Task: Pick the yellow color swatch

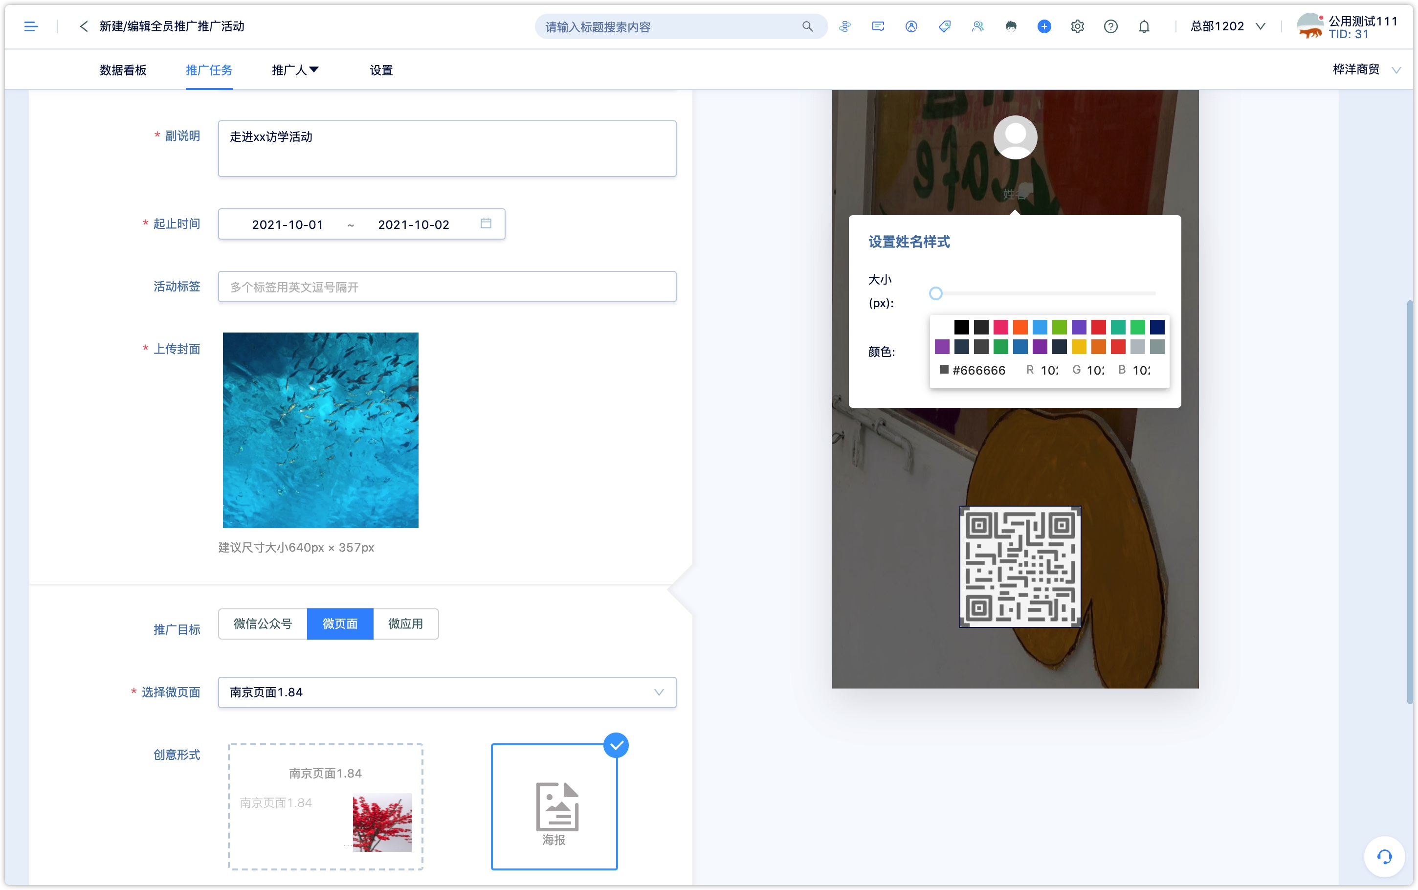Action: tap(1079, 347)
